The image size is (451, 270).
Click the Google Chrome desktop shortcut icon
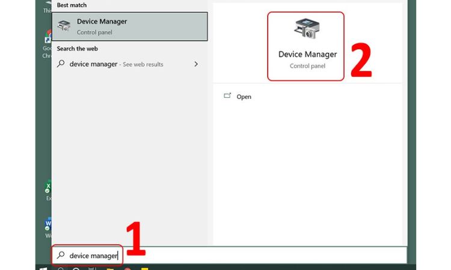[x=48, y=37]
